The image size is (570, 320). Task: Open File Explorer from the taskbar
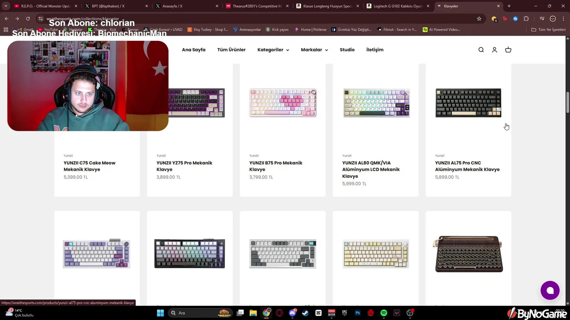[x=253, y=313]
